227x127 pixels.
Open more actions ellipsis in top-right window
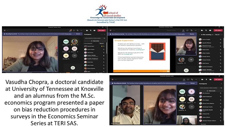[x=196, y=30]
